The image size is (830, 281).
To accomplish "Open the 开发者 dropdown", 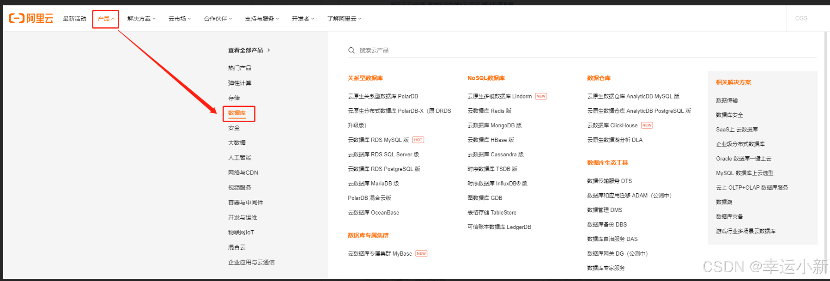I will pos(303,19).
